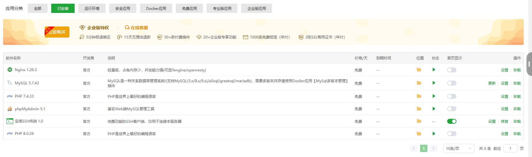
Task: Click the 5分钟极速响应 icon
Action: [82, 37]
